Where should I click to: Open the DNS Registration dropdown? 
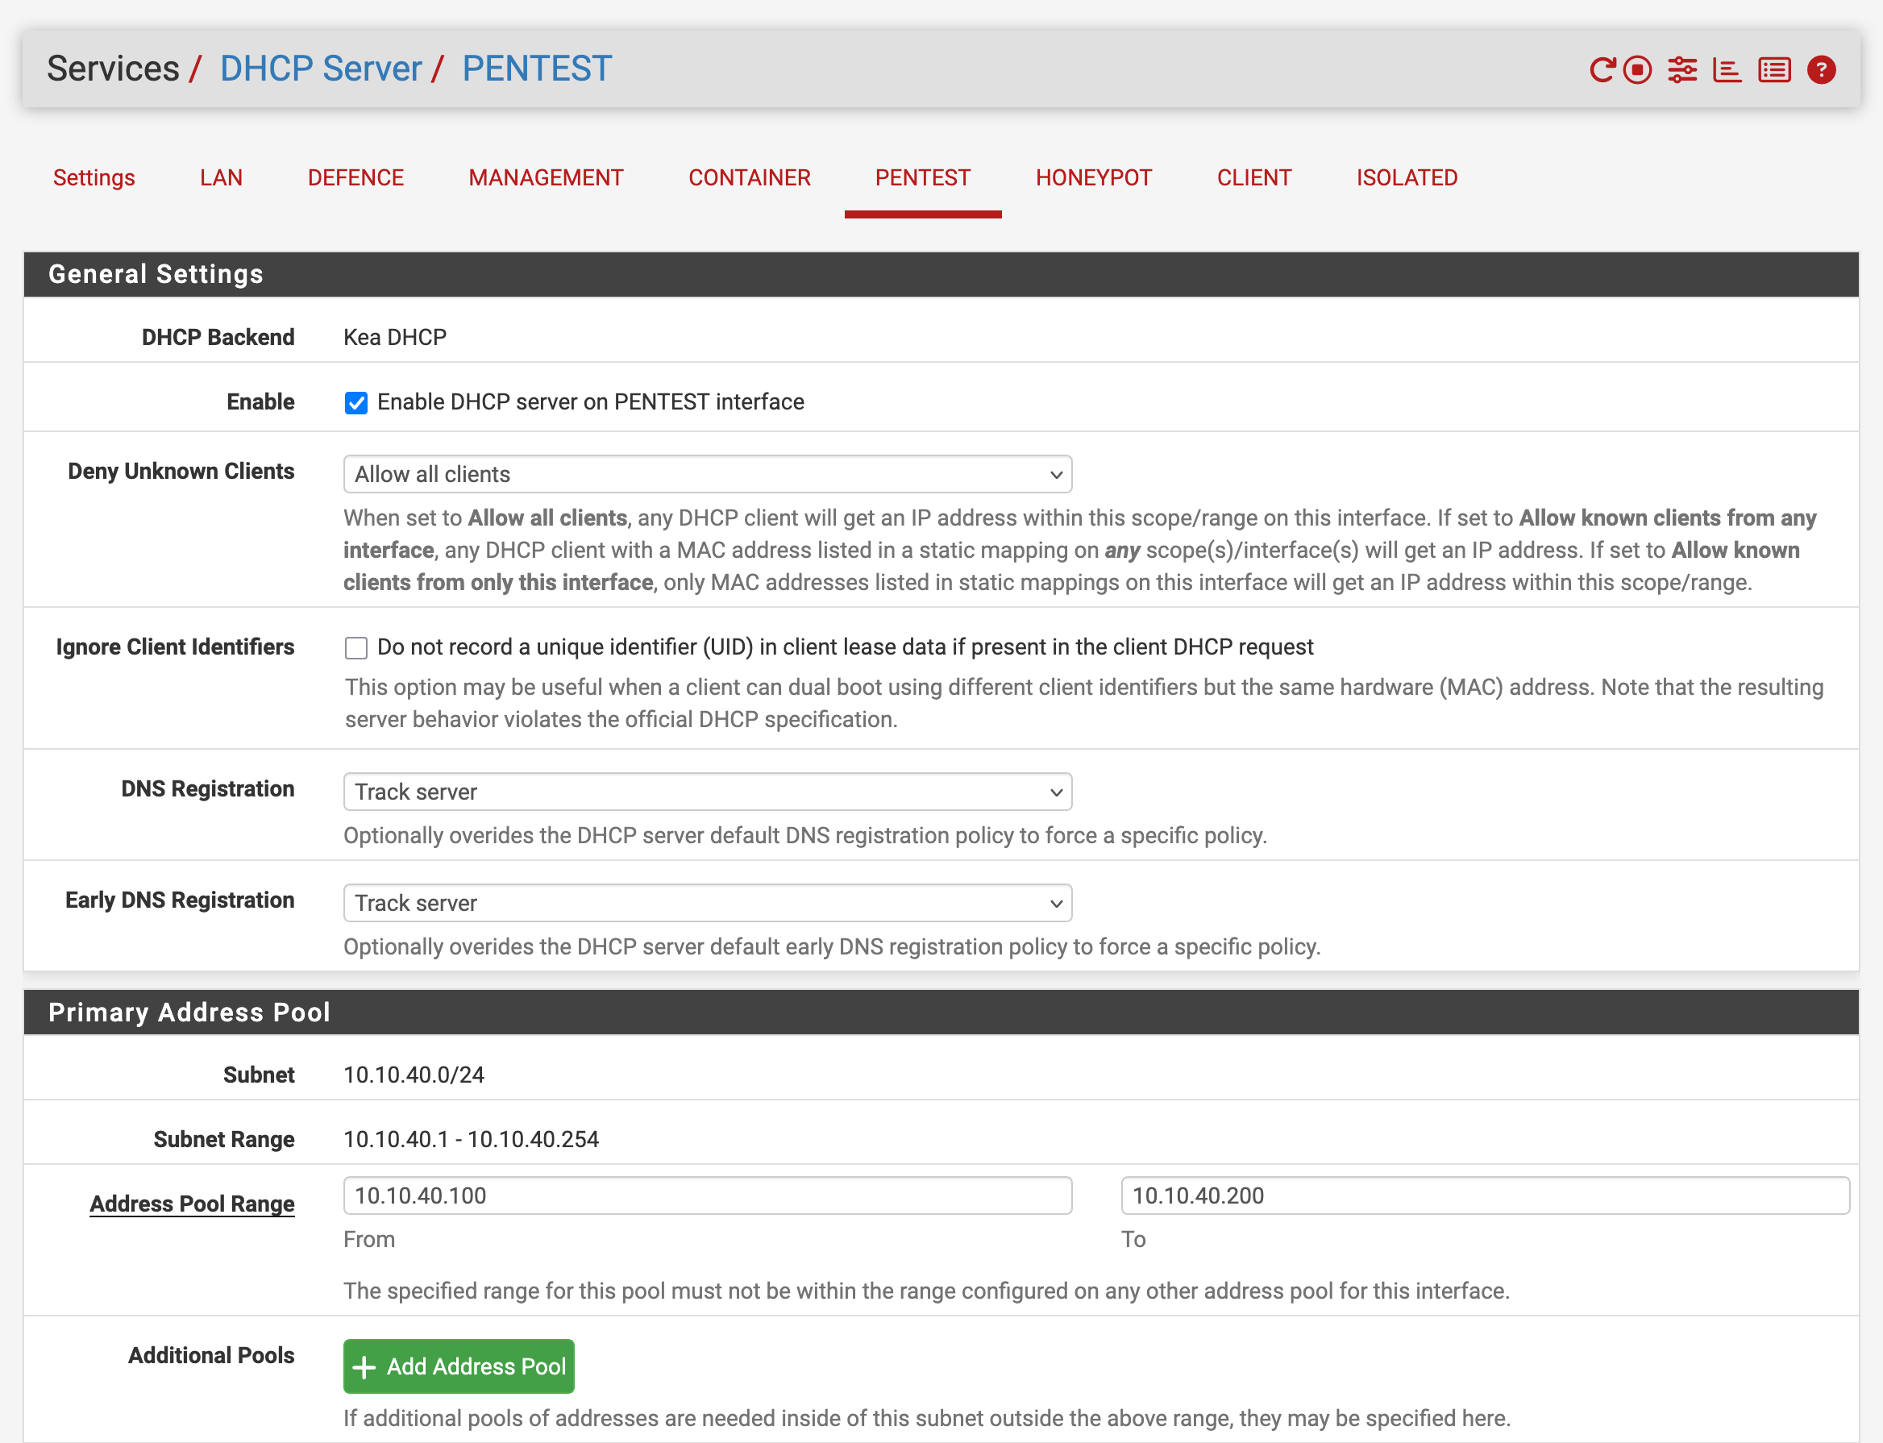(x=708, y=792)
